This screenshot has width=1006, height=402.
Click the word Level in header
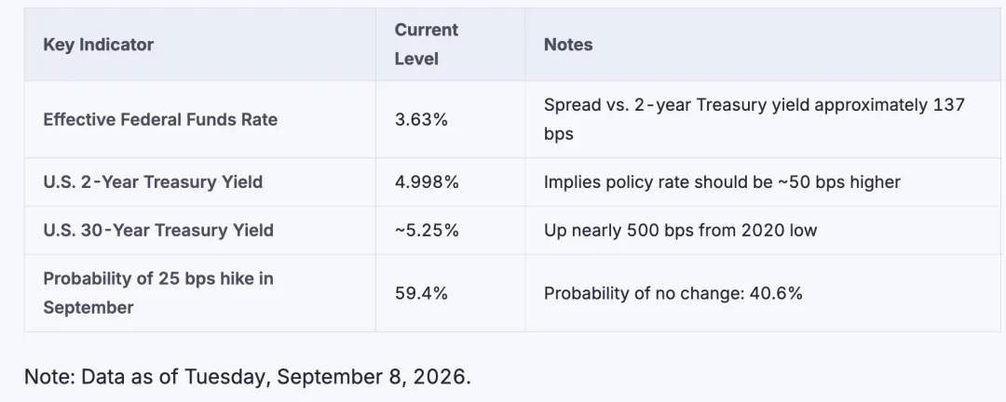click(x=416, y=59)
